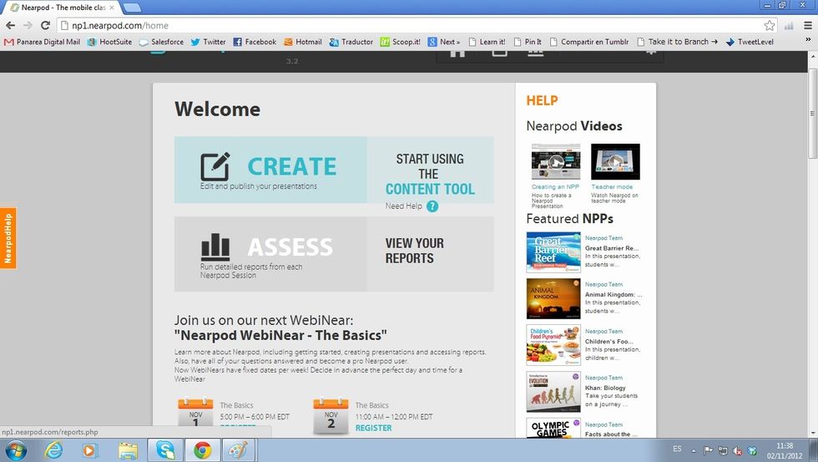Open the NearpodHelp side tab
Viewport: 818px width, 462px height.
pos(8,238)
